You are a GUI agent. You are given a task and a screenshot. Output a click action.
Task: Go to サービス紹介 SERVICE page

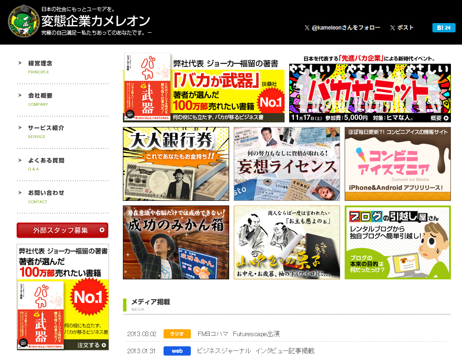click(46, 128)
